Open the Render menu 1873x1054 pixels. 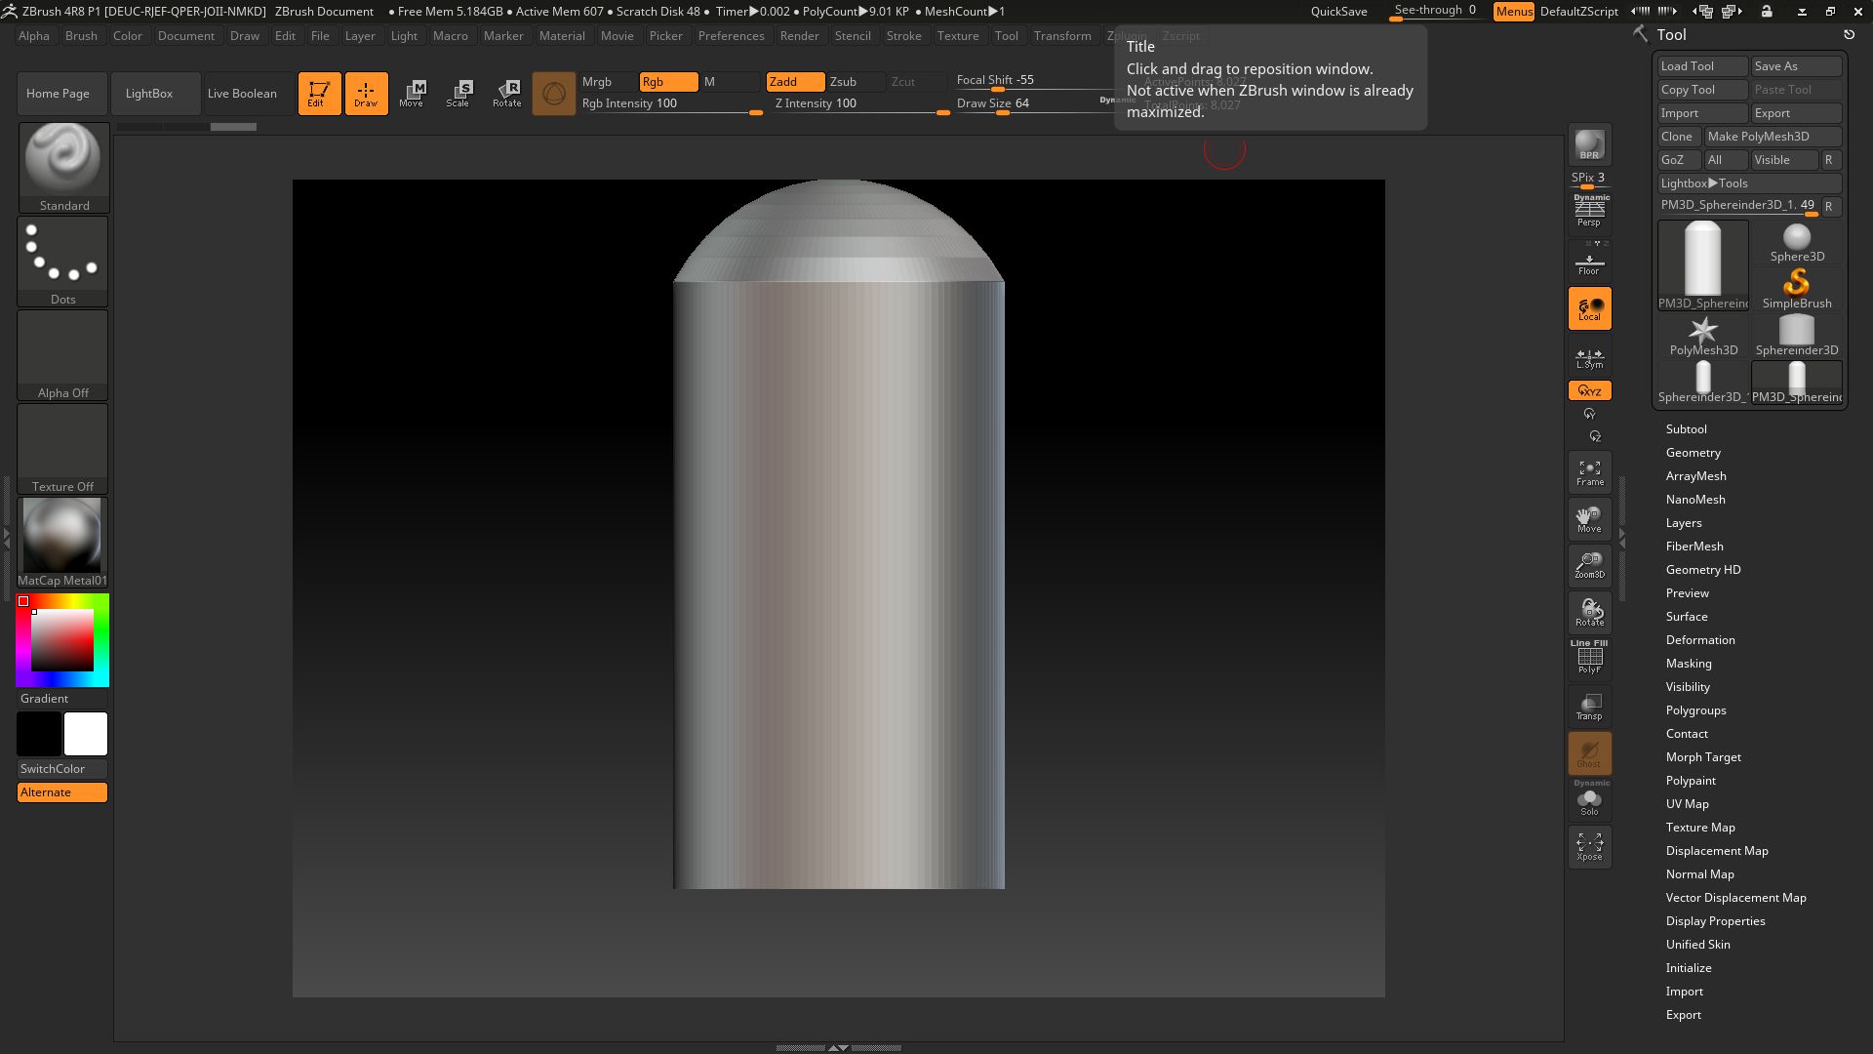[x=799, y=36]
